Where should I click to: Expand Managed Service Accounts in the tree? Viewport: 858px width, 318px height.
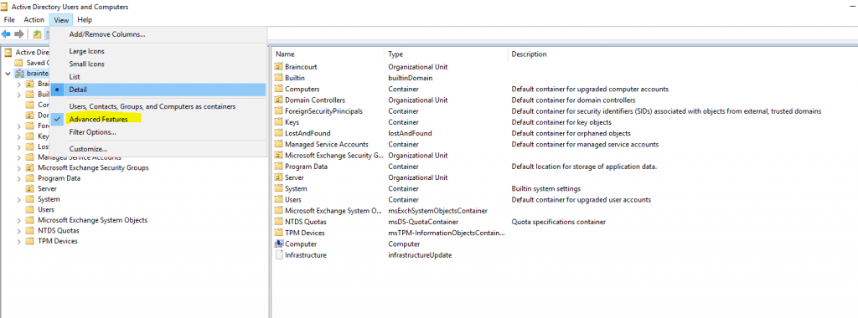(x=18, y=157)
